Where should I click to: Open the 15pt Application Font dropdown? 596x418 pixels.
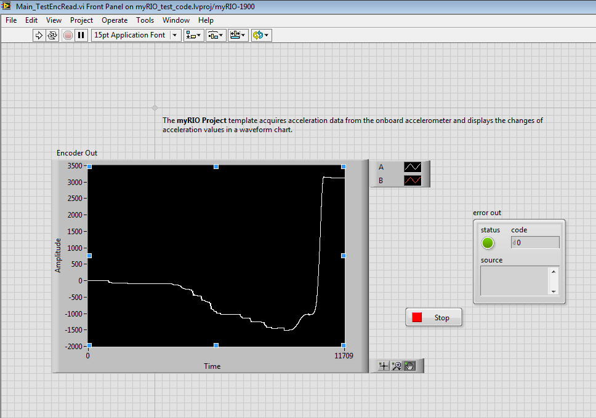point(135,35)
